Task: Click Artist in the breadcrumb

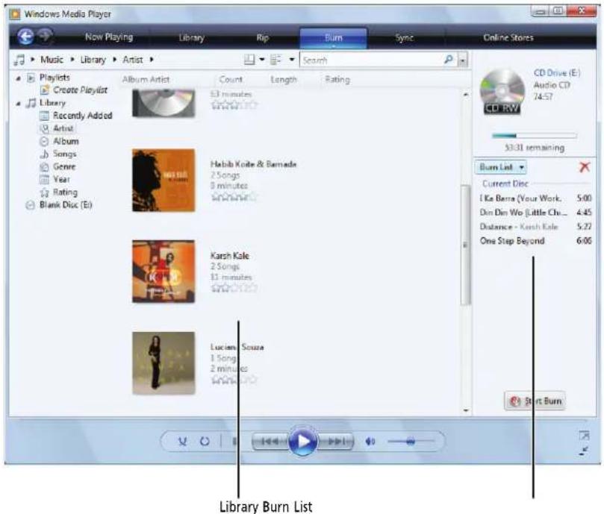Action: pos(133,60)
